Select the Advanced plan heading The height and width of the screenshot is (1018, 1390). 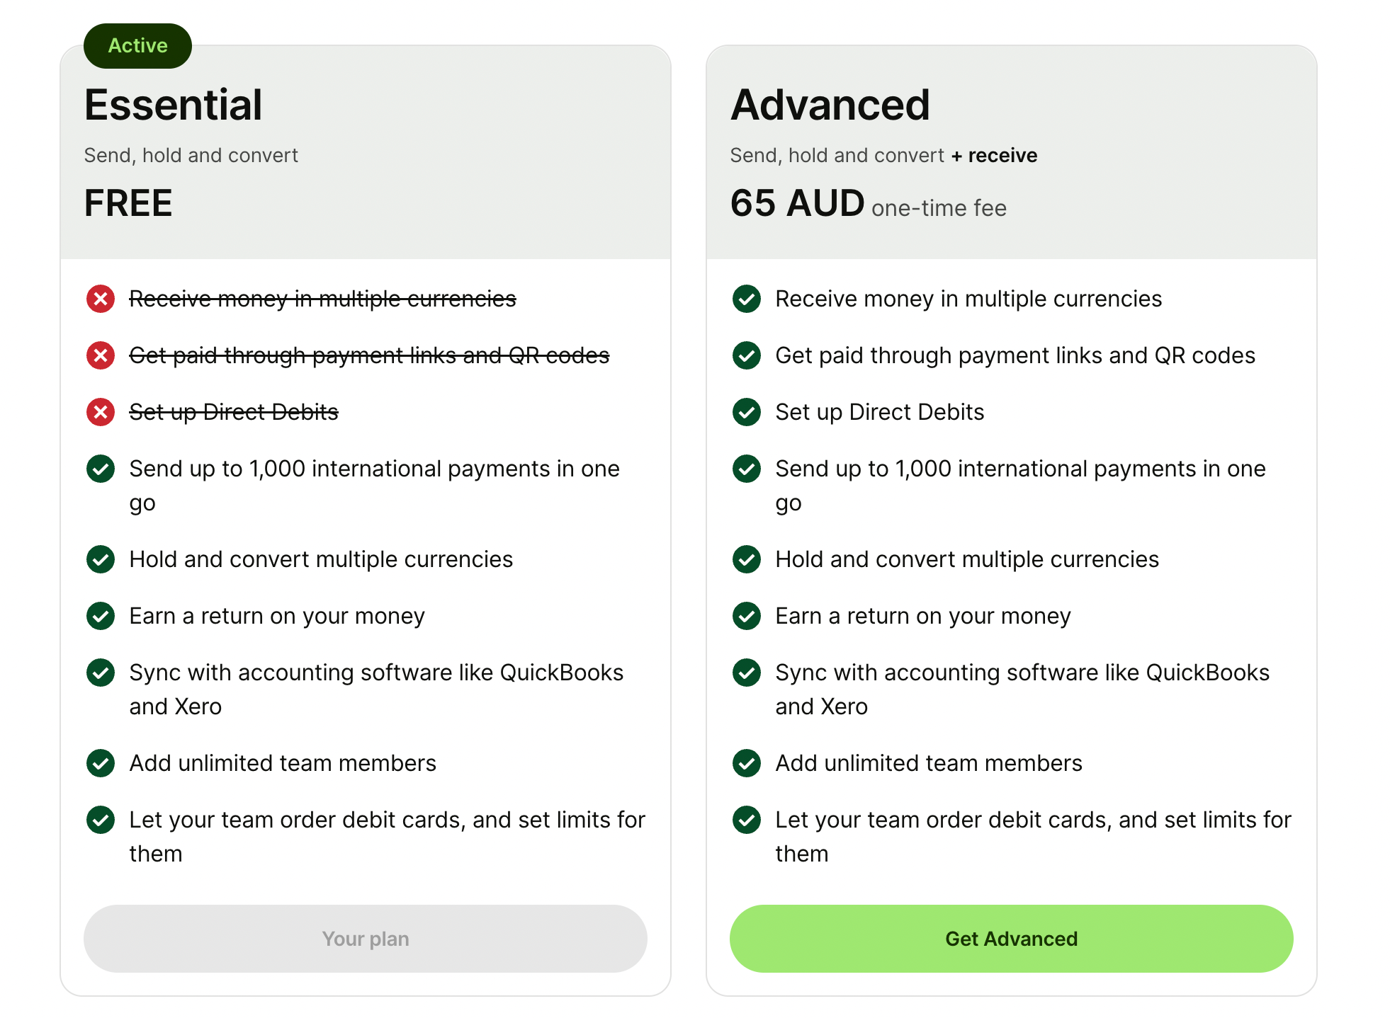pyautogui.click(x=830, y=105)
